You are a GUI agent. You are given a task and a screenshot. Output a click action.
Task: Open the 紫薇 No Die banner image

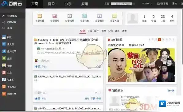(x=141, y=65)
